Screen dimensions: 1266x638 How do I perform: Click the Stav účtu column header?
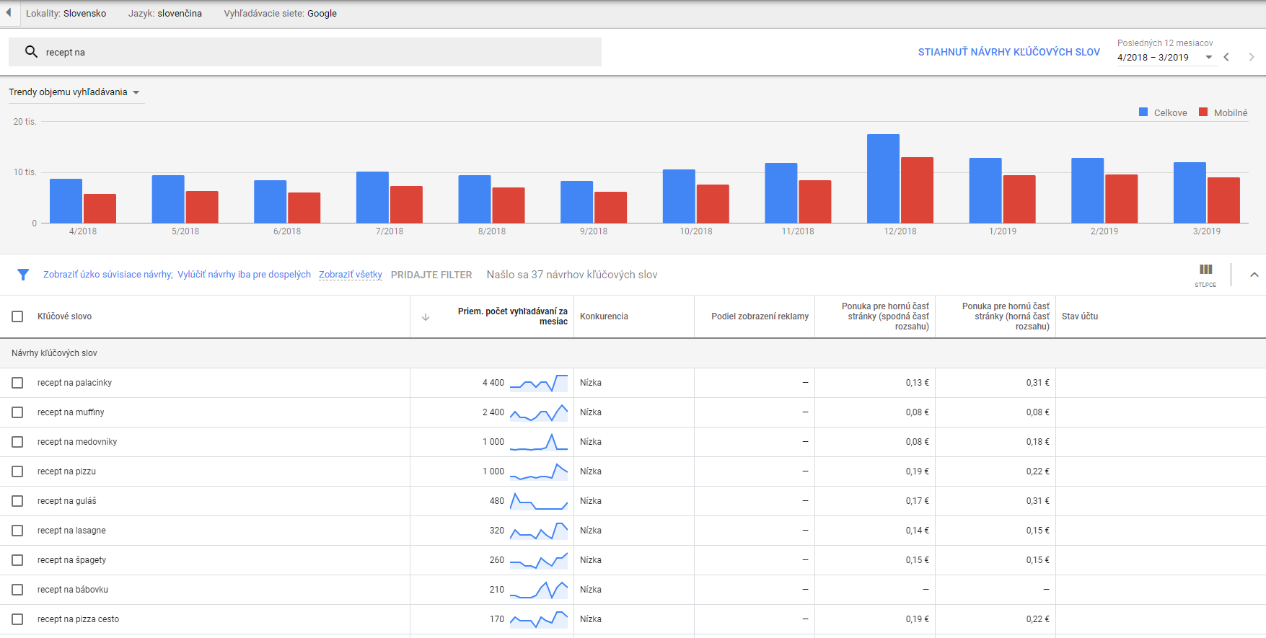pyautogui.click(x=1080, y=316)
